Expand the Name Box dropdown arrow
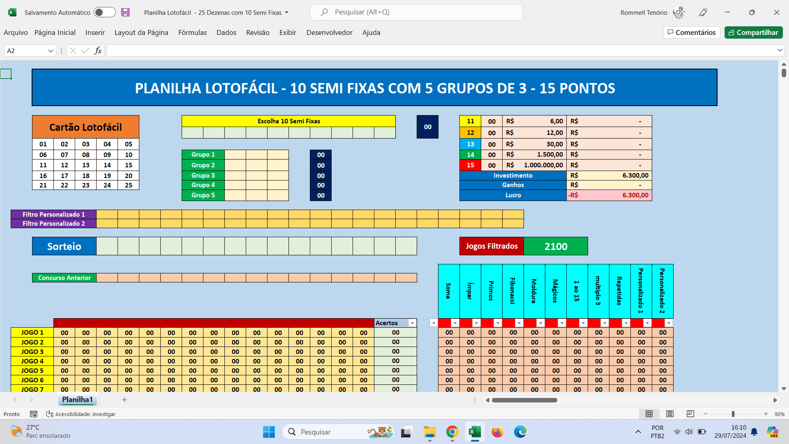This screenshot has width=789, height=444. (51, 51)
